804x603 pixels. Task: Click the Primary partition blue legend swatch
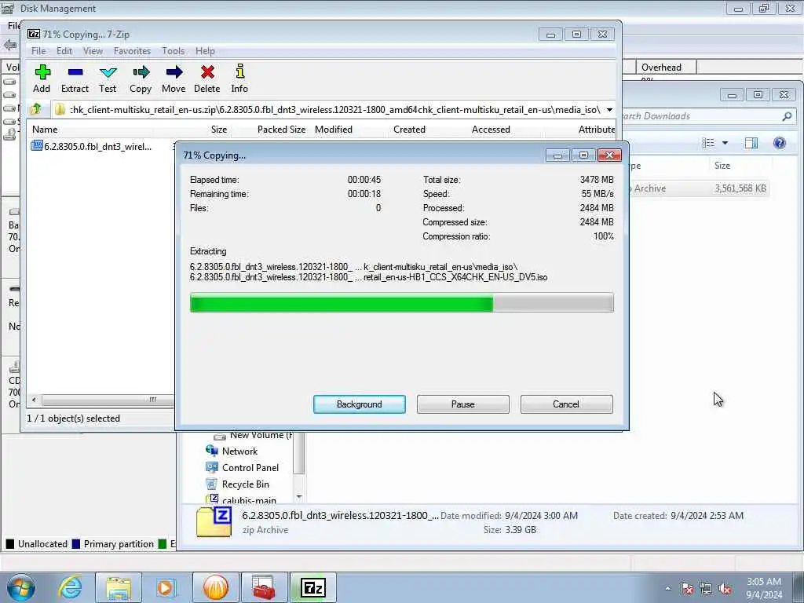click(x=76, y=544)
